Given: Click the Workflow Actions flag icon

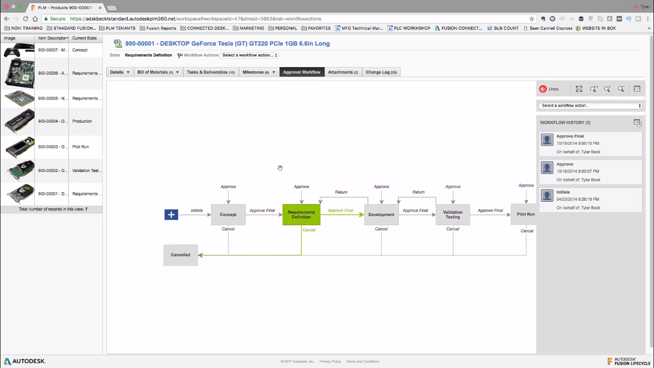Looking at the screenshot, I should tap(180, 56).
